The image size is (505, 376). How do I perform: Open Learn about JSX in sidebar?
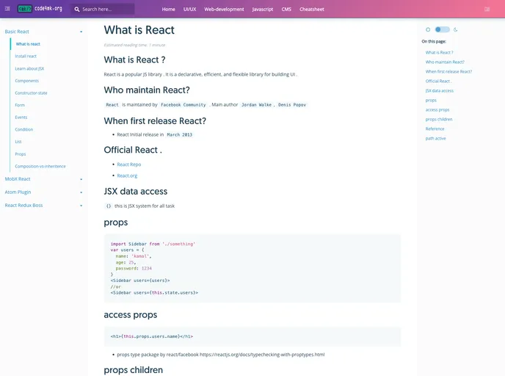click(29, 68)
